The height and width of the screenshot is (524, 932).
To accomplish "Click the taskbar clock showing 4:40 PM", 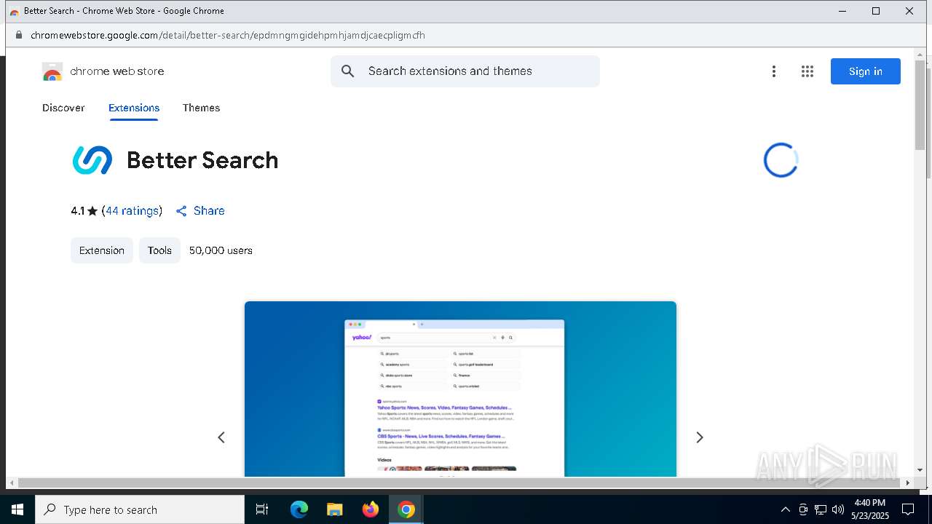I will tap(870, 509).
